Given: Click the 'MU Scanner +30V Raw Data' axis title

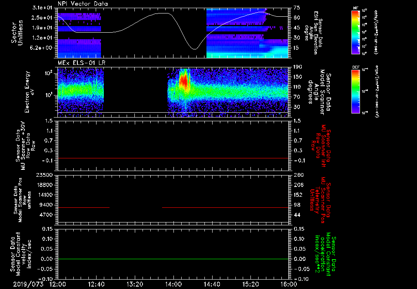Looking at the screenshot, I should [25, 146].
